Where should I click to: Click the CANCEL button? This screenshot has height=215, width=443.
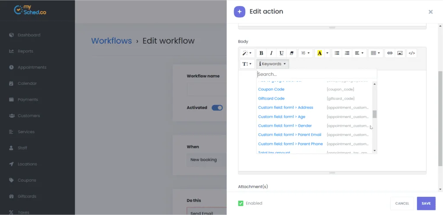tap(402, 203)
